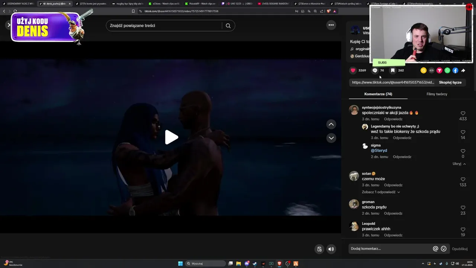Image resolution: width=476 pixels, height=268 pixels.
Task: Like the comment by groman
Action: click(463, 208)
